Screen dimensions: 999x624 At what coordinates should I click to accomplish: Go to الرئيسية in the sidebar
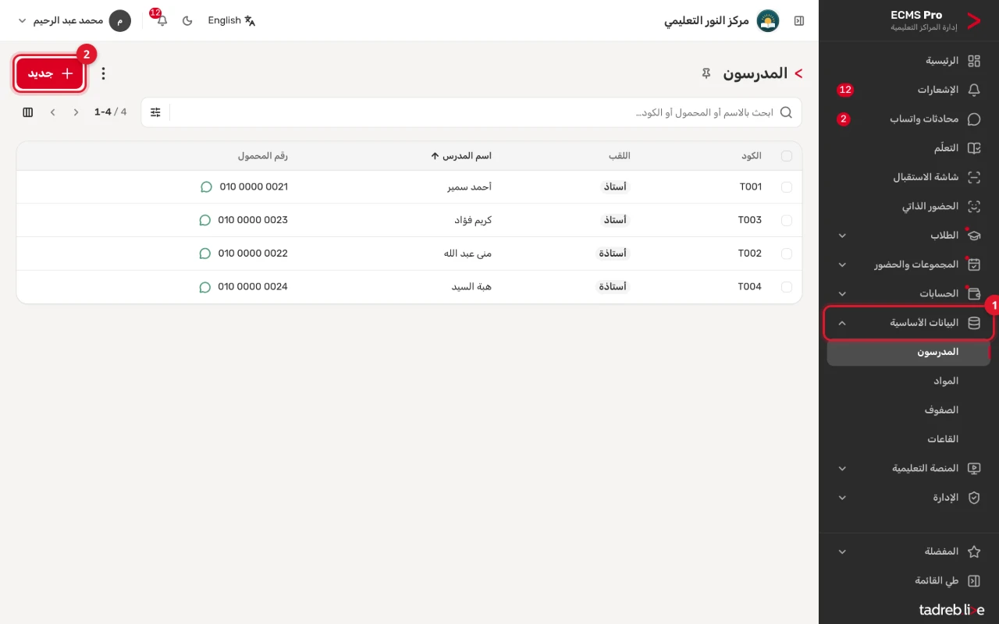point(909,61)
